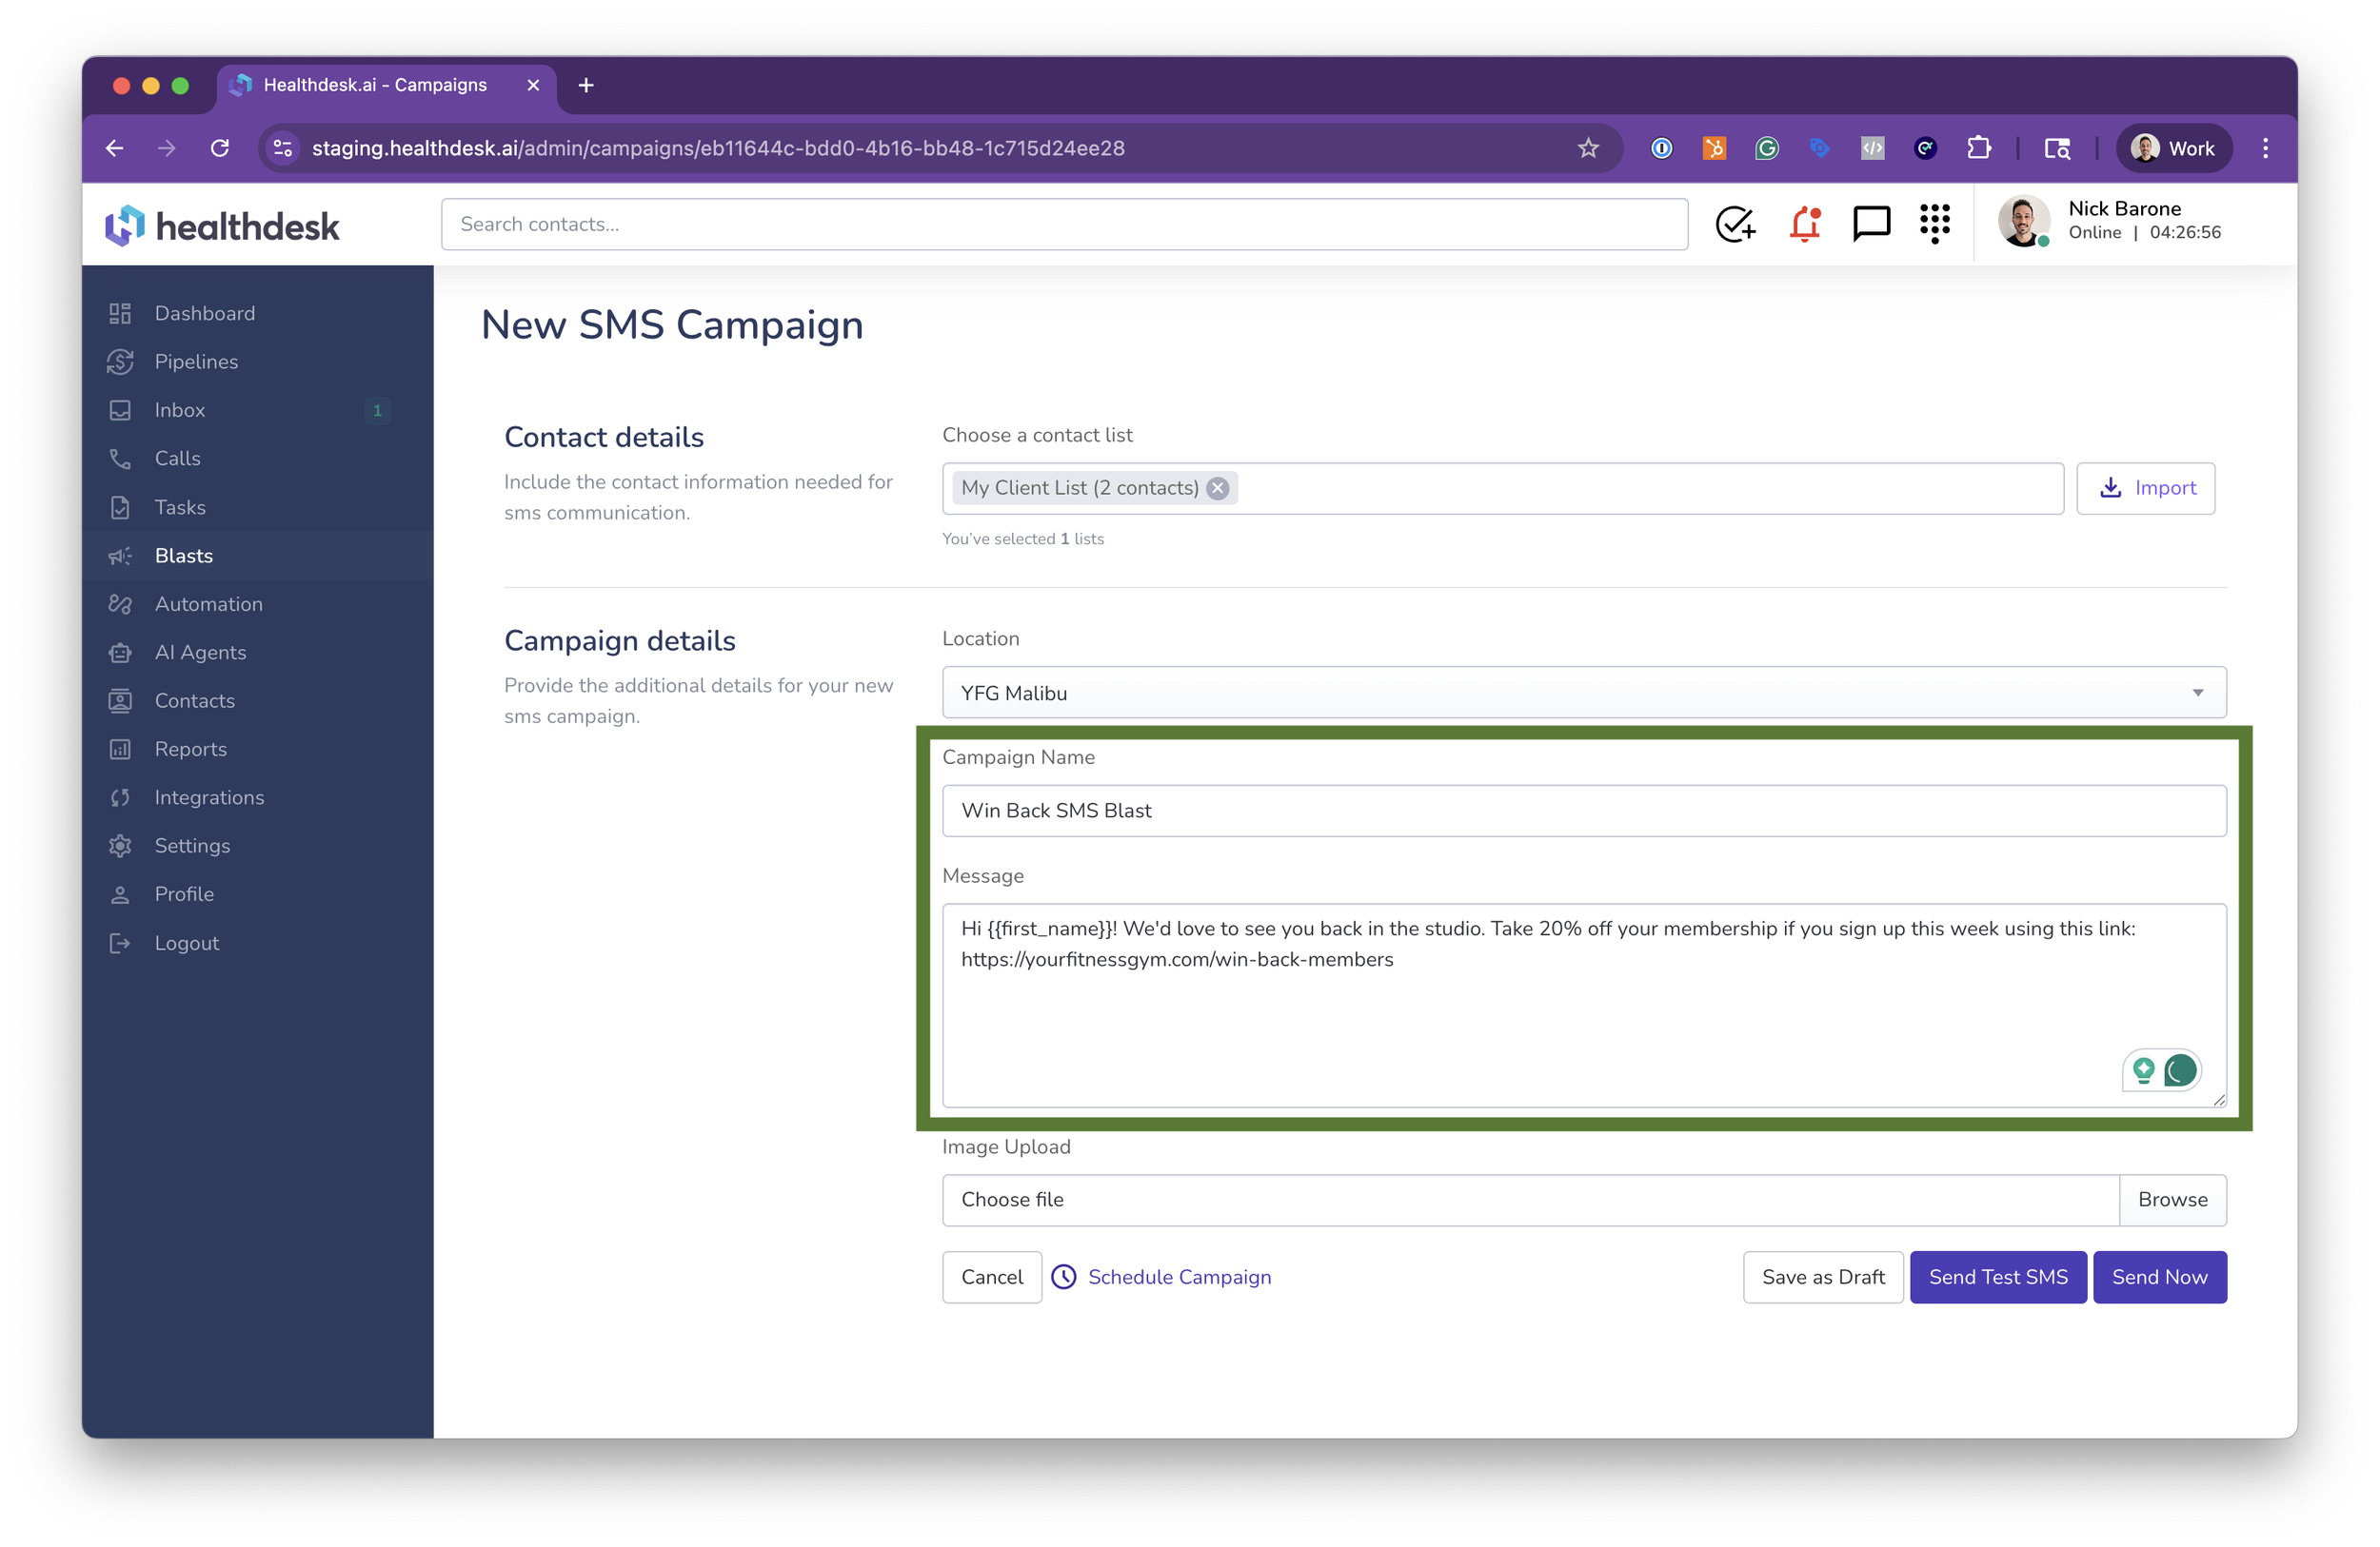Open Inbox from sidebar
The image size is (2380, 1547).
(180, 410)
